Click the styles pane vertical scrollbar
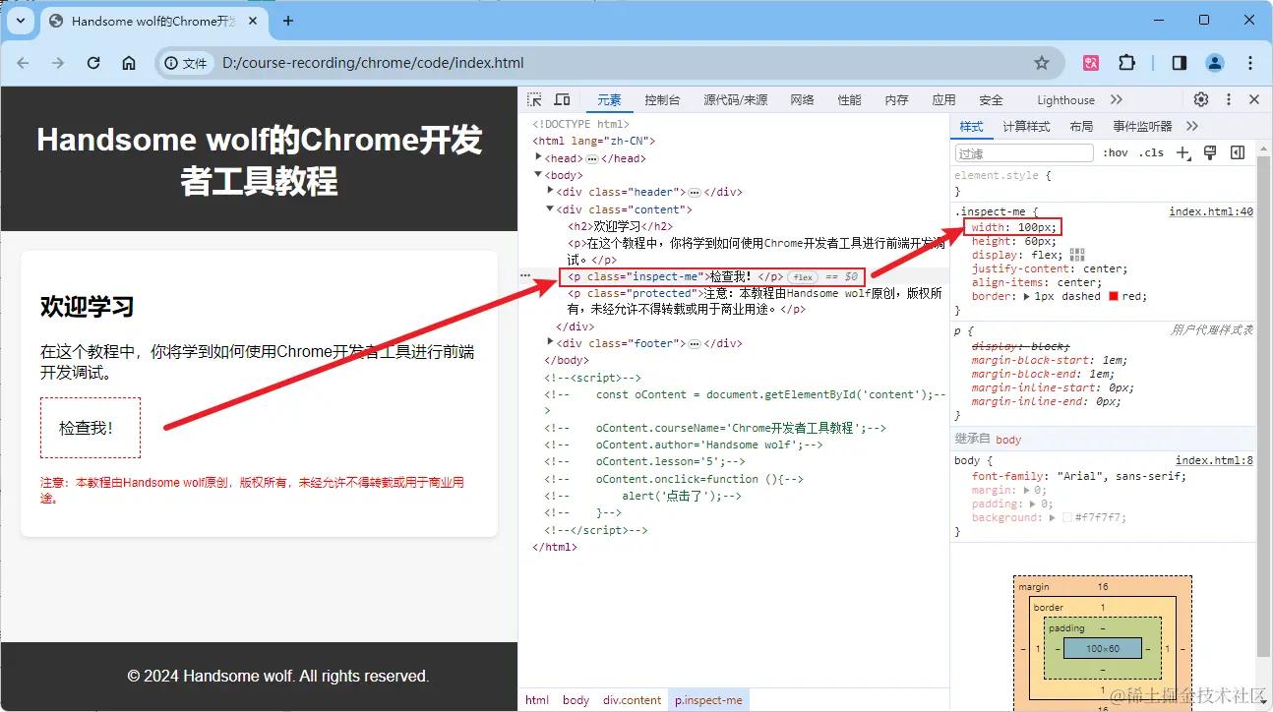 click(1263, 406)
